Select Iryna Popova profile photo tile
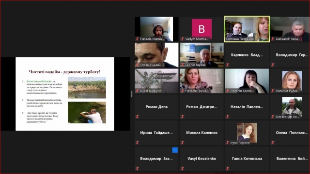Image resolution: width=310 pixels, height=174 pixels. coord(247,133)
